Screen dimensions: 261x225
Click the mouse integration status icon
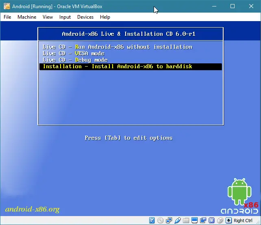click(220, 221)
